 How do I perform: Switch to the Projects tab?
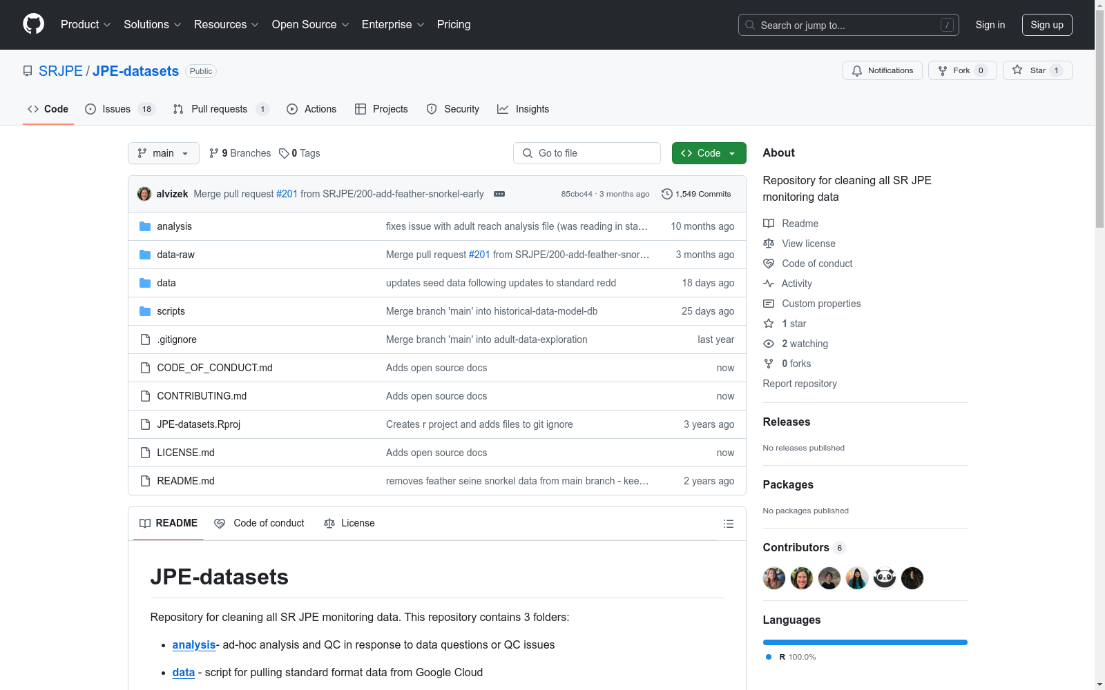point(381,109)
